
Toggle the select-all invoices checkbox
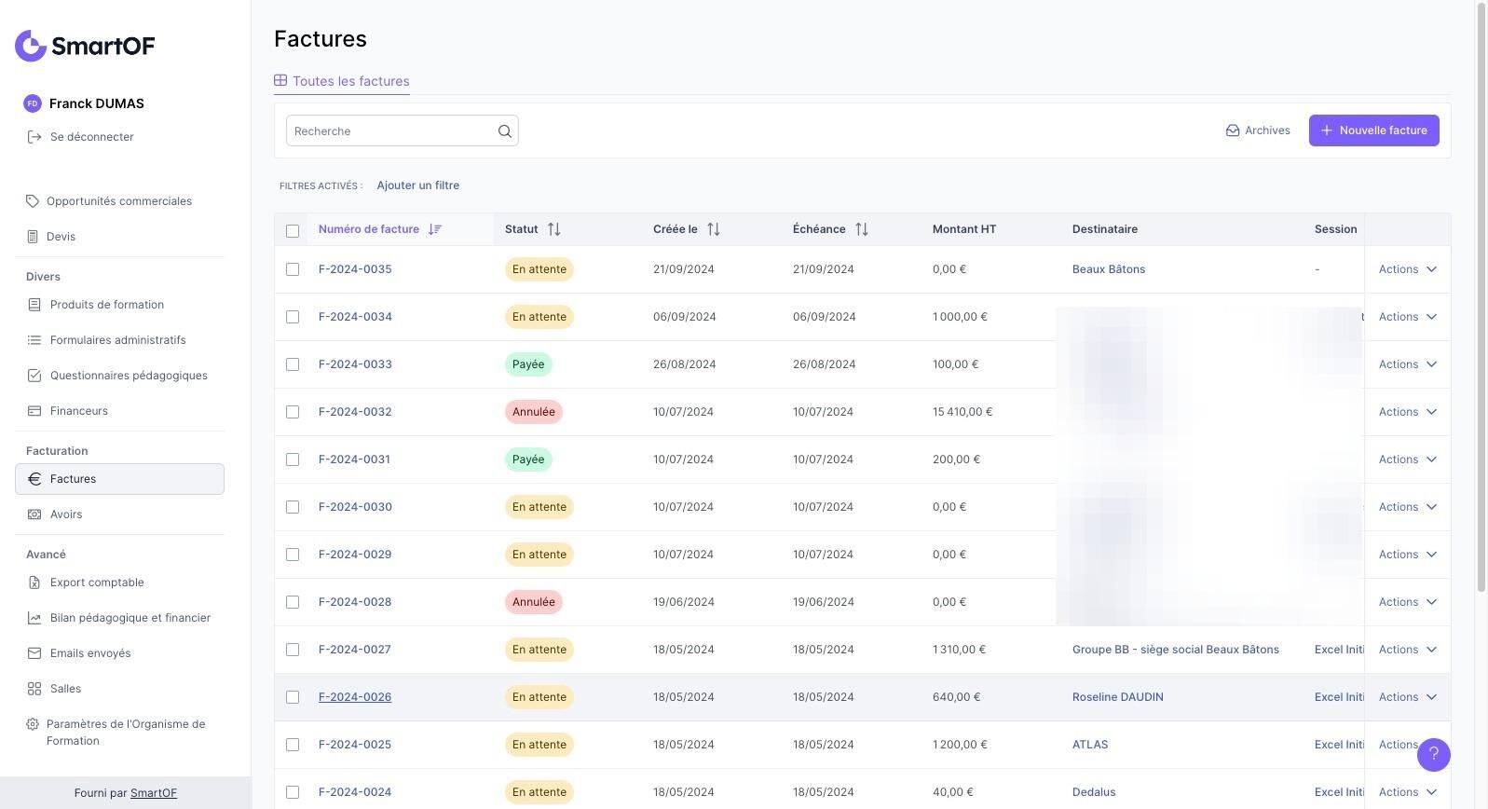[x=293, y=230]
